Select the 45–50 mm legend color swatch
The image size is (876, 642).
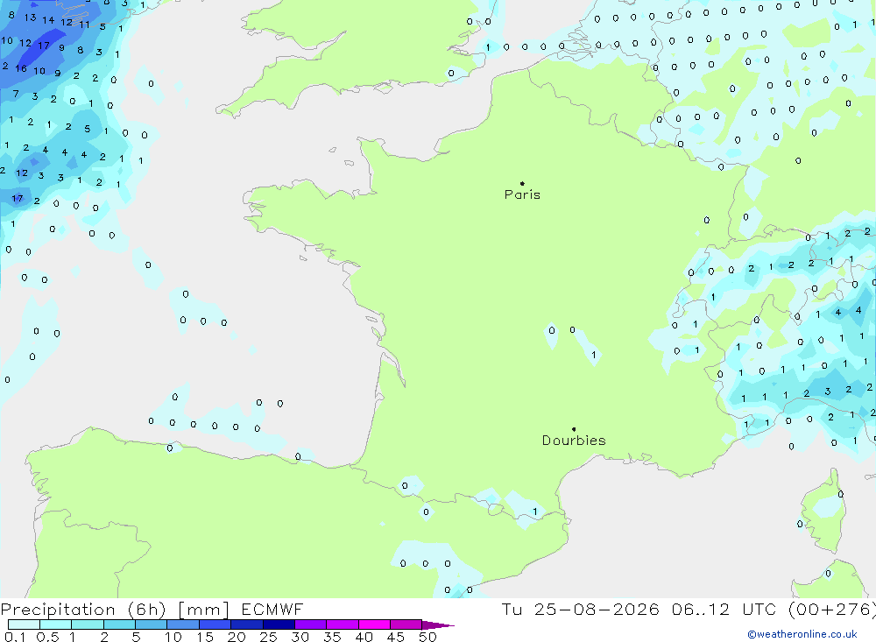click(406, 624)
